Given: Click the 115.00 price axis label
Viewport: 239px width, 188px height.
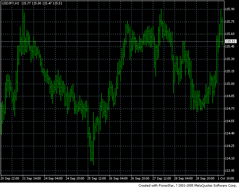Looking at the screenshot, I should (230, 83).
